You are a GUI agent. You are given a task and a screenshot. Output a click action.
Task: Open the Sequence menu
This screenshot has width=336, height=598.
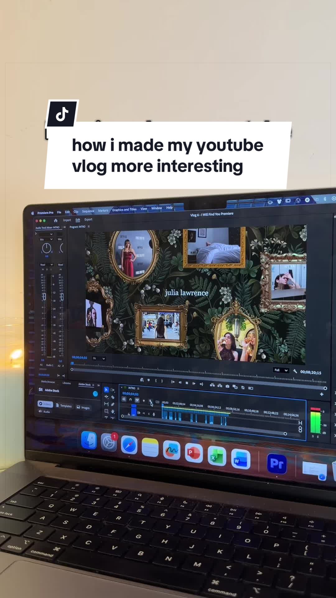tap(88, 211)
